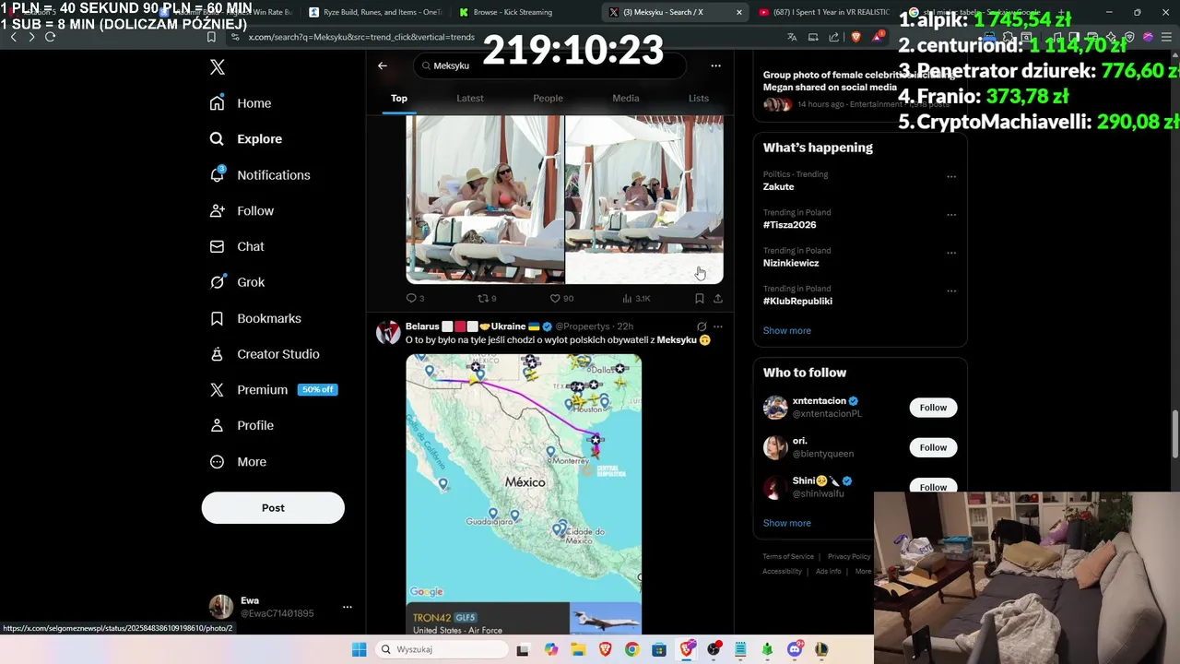This screenshot has width=1180, height=664.
Task: Go back with the search arrow
Action: [383, 65]
